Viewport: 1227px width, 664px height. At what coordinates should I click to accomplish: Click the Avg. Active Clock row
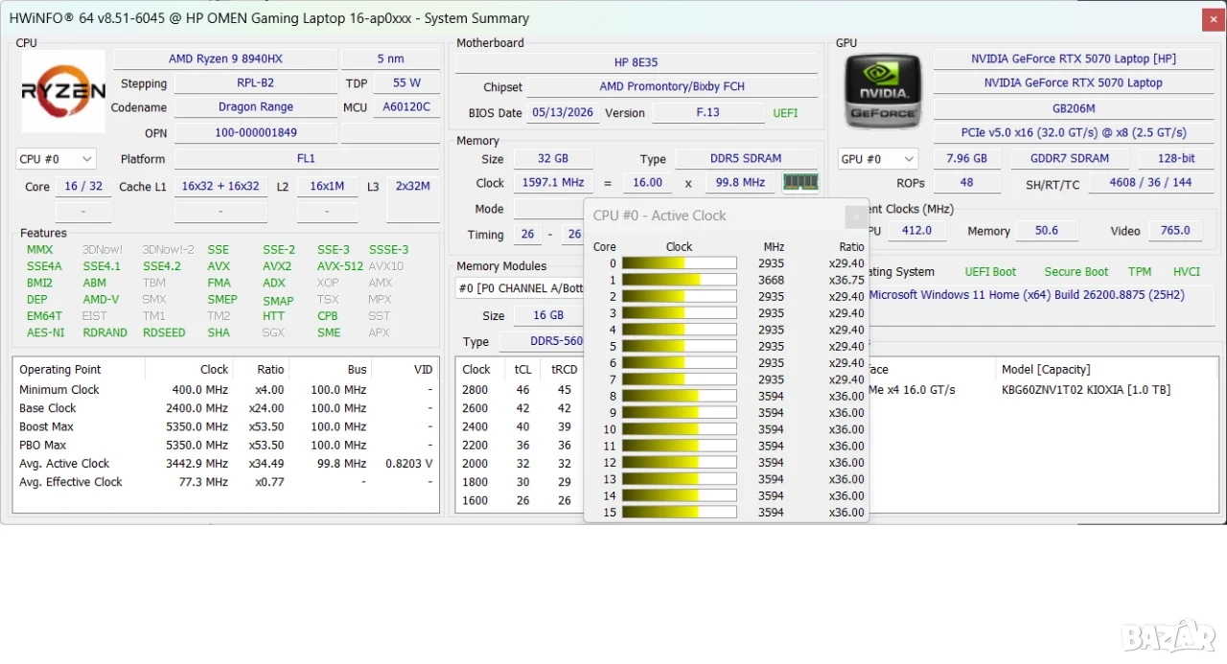click(x=226, y=464)
